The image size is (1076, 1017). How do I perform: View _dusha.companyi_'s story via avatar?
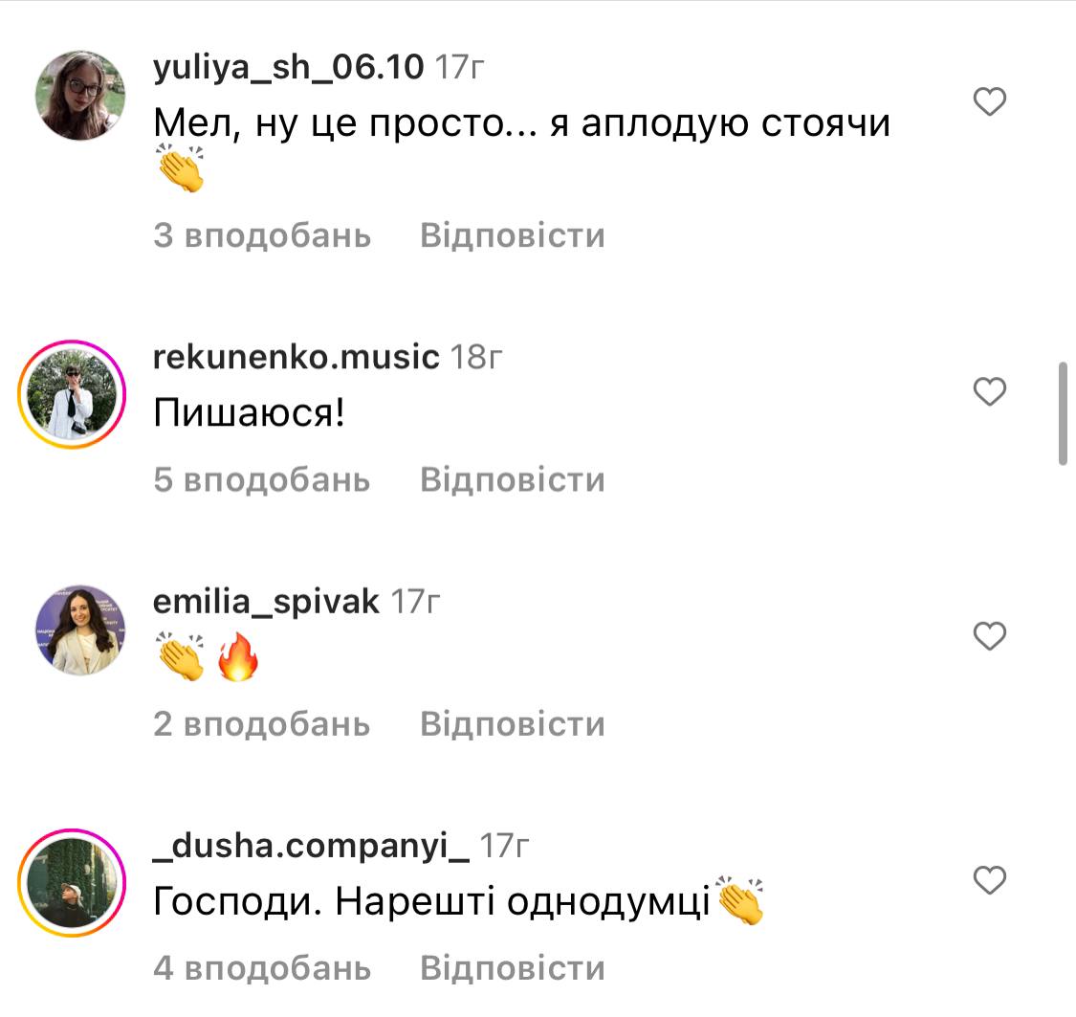[x=72, y=882]
